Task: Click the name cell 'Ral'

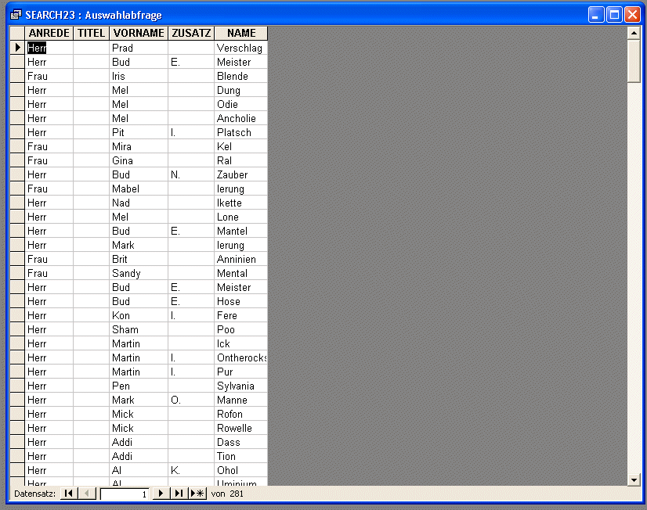Action: pyautogui.click(x=241, y=160)
